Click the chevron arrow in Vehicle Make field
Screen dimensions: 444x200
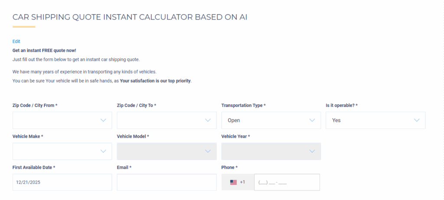103,151
